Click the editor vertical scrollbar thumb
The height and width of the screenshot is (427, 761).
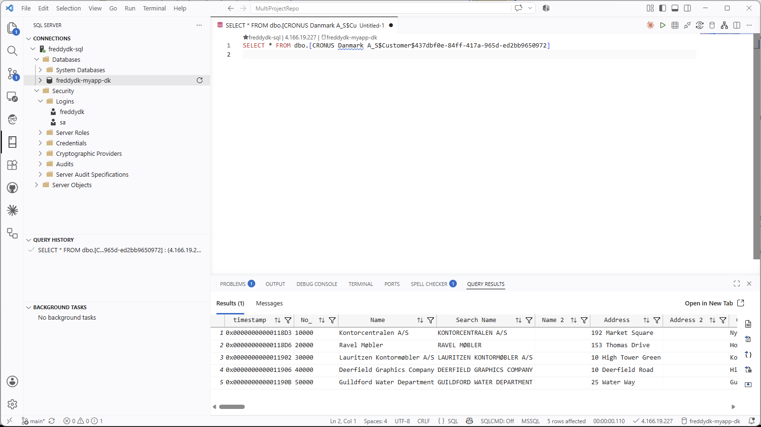coord(757,147)
